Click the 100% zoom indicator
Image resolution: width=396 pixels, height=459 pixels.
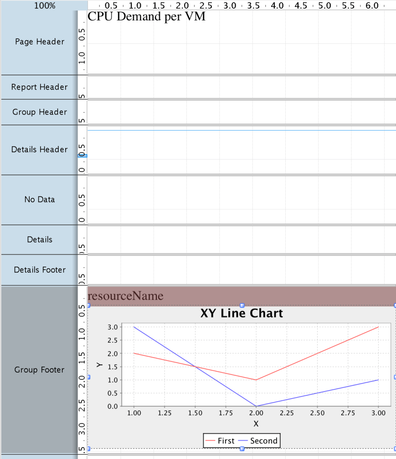(44, 6)
